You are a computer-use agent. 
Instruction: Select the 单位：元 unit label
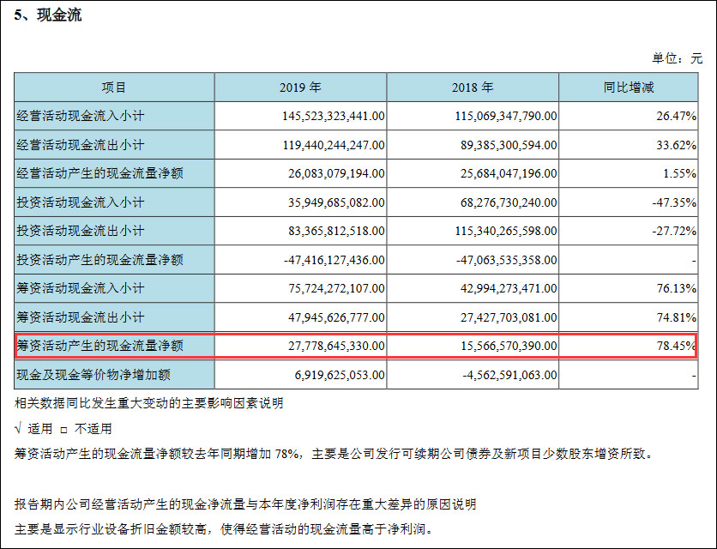coord(678,58)
